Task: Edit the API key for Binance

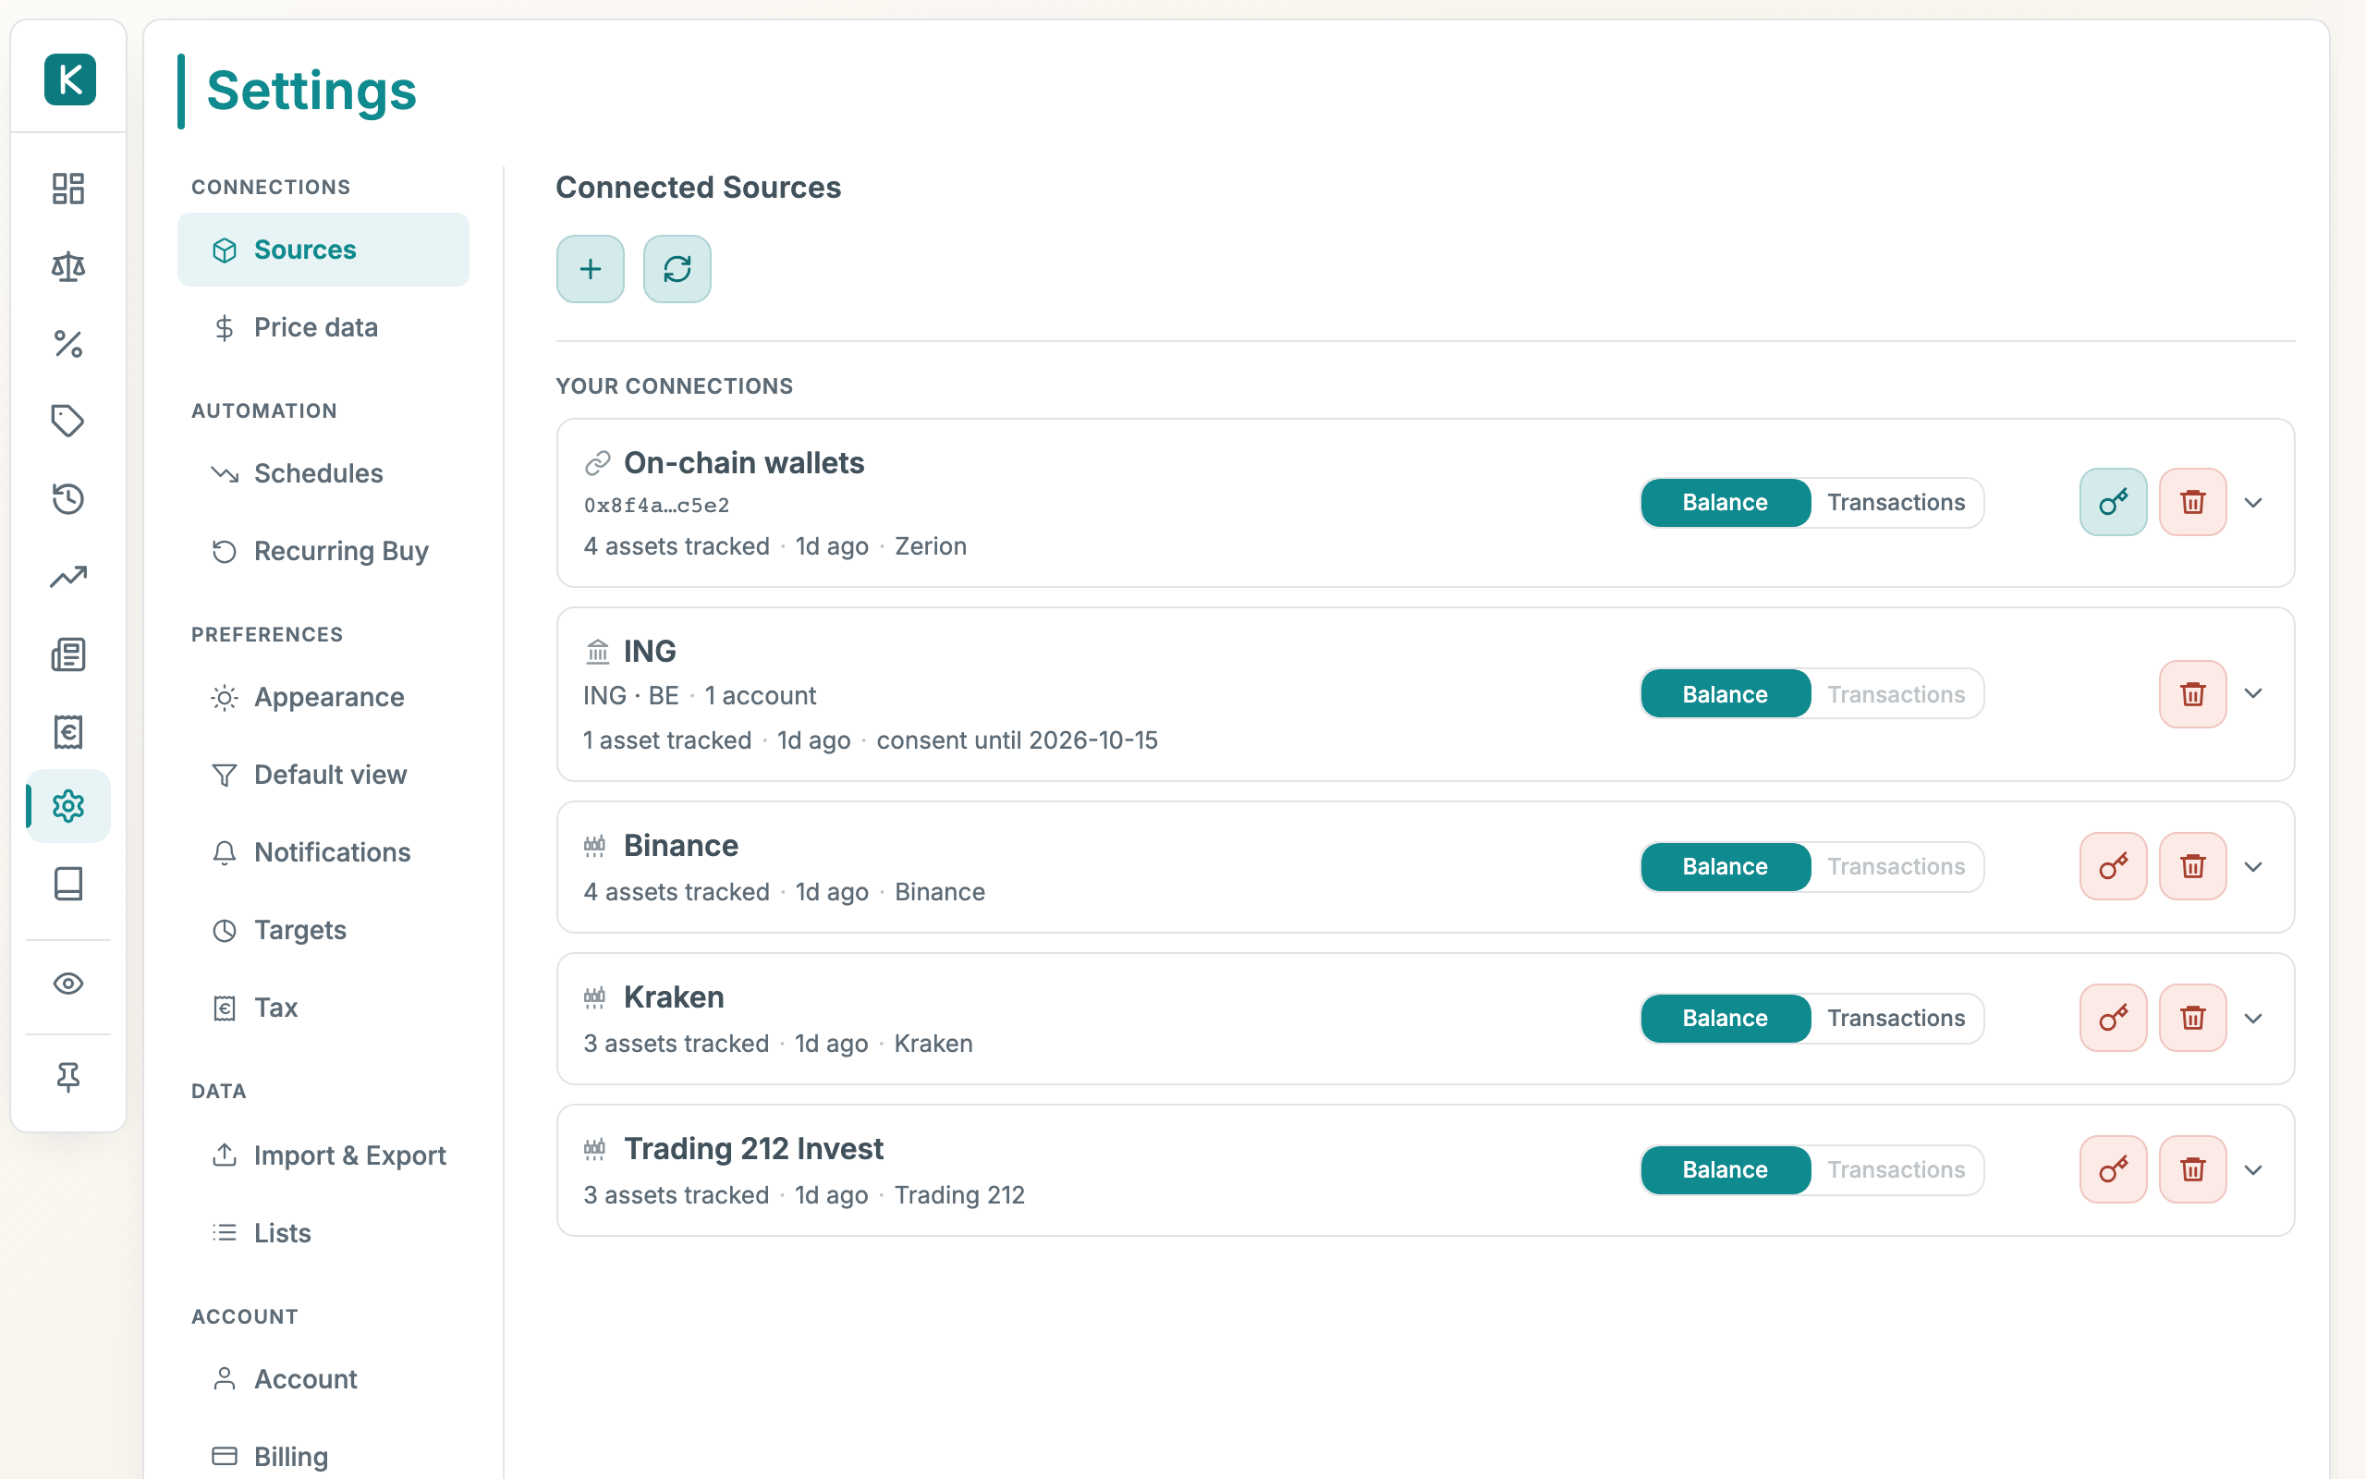Action: pyautogui.click(x=2114, y=866)
